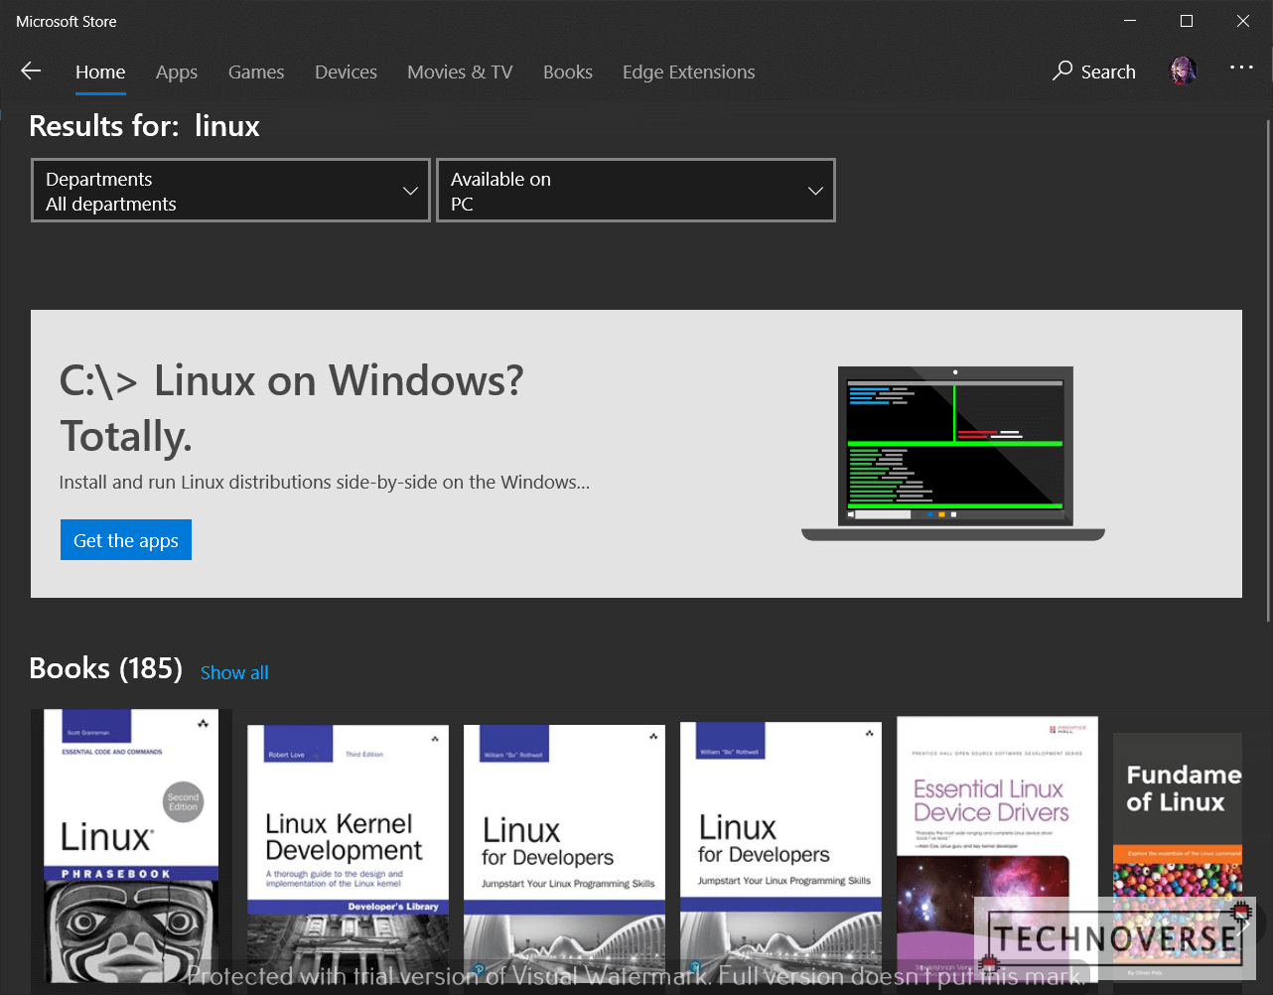This screenshot has height=995, width=1273.
Task: Open the Games section
Action: [255, 71]
